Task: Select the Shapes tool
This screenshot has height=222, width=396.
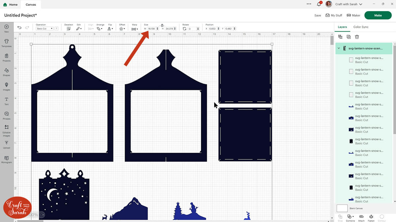Action: tap(6, 72)
